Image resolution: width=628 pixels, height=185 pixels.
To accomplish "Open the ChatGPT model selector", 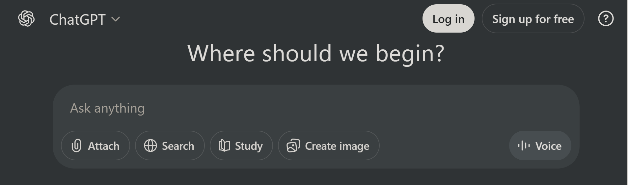I will (77, 19).
